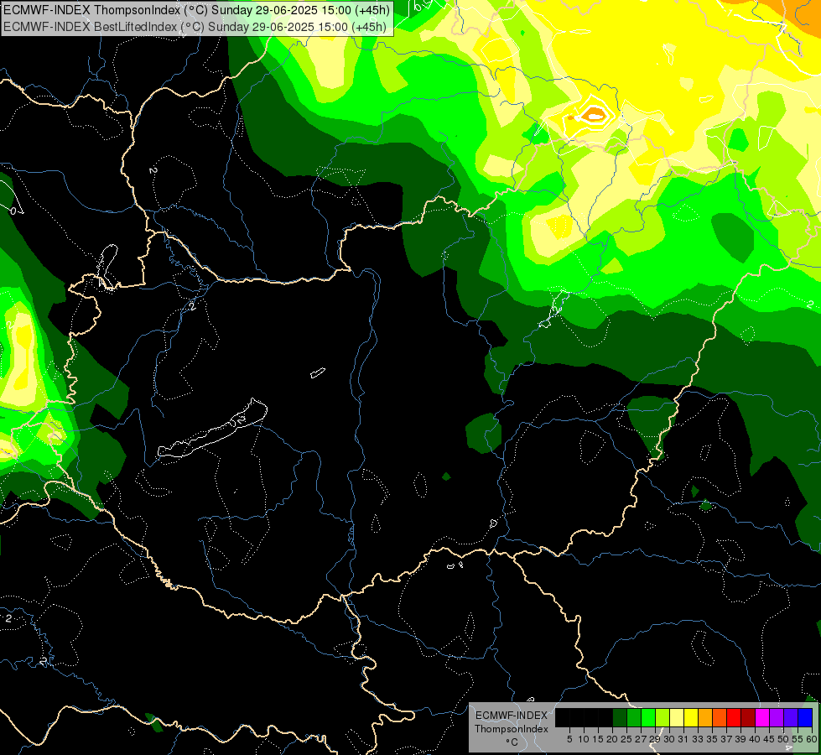Click the legend tick value '39'

(x=740, y=739)
